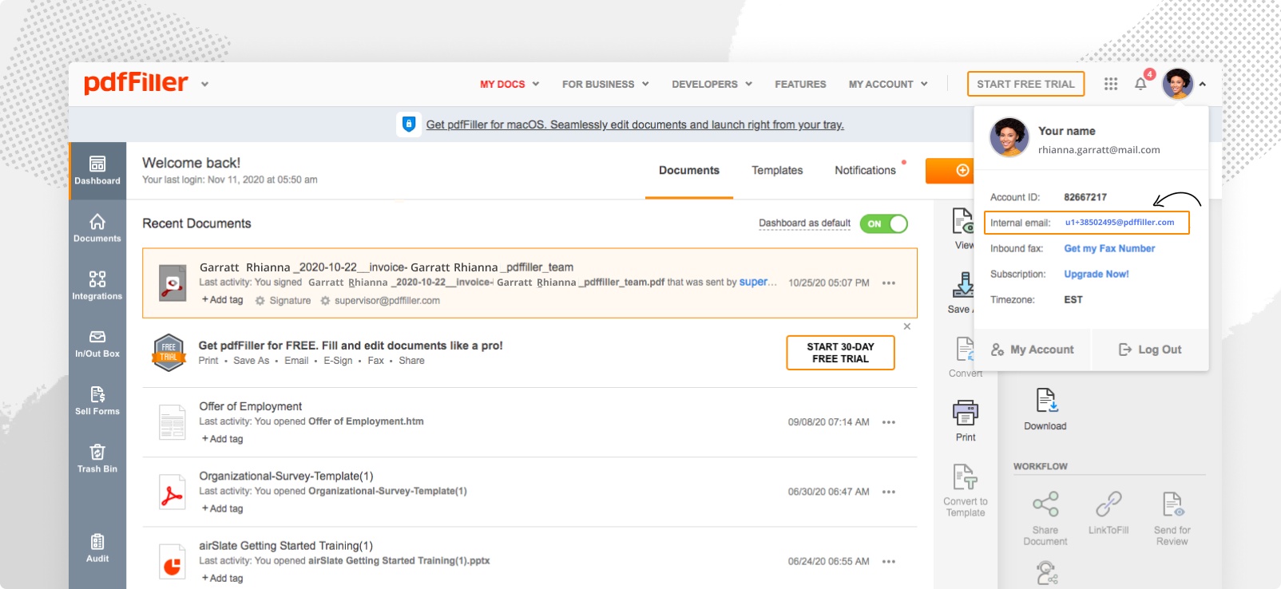Click My Account in profile panel
Screen dimensions: 1281x589
coord(1033,350)
